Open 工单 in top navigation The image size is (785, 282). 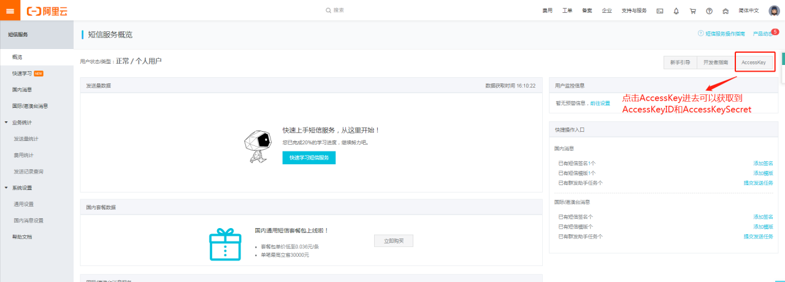(567, 10)
